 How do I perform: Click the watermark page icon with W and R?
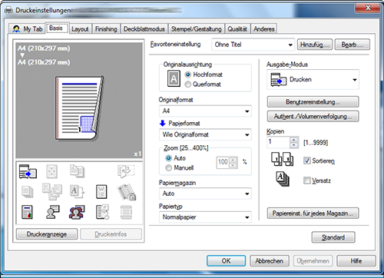click(x=101, y=192)
